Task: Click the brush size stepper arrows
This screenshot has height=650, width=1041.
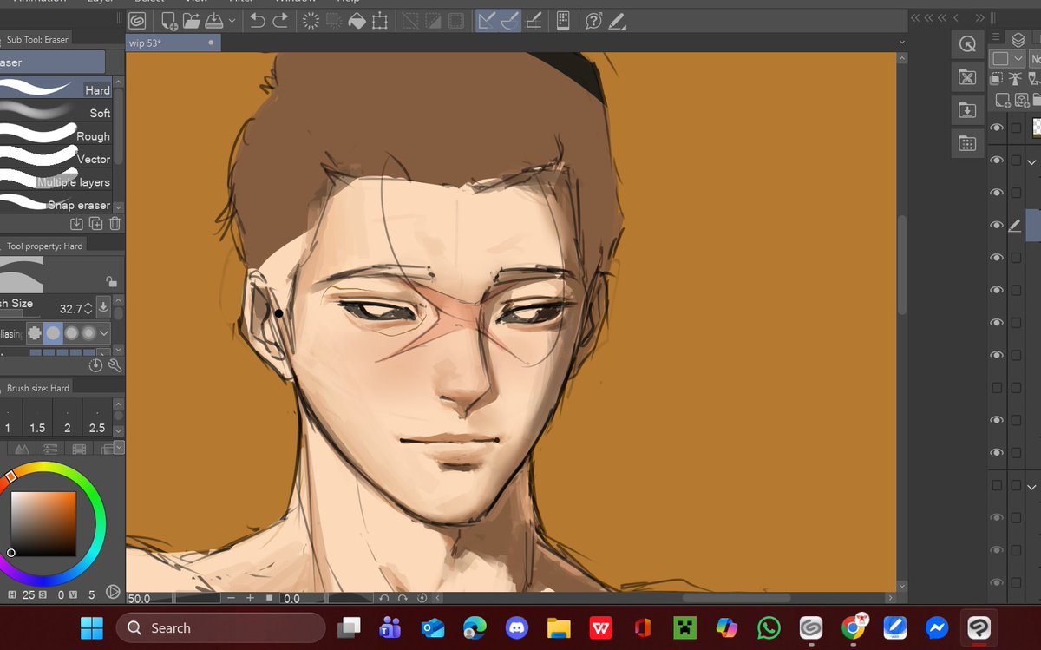Action: 88,308
